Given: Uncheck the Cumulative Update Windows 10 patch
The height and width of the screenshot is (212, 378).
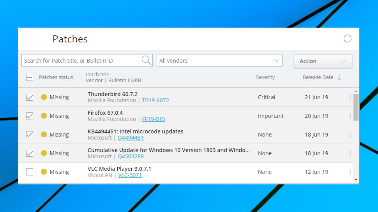Looking at the screenshot, I should pyautogui.click(x=30, y=153).
